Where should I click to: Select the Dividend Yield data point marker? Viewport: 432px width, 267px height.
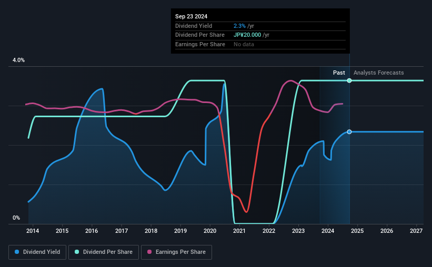(349, 132)
